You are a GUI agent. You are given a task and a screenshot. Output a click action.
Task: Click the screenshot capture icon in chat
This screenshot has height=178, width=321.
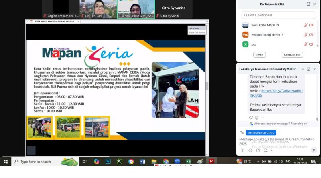point(266,150)
